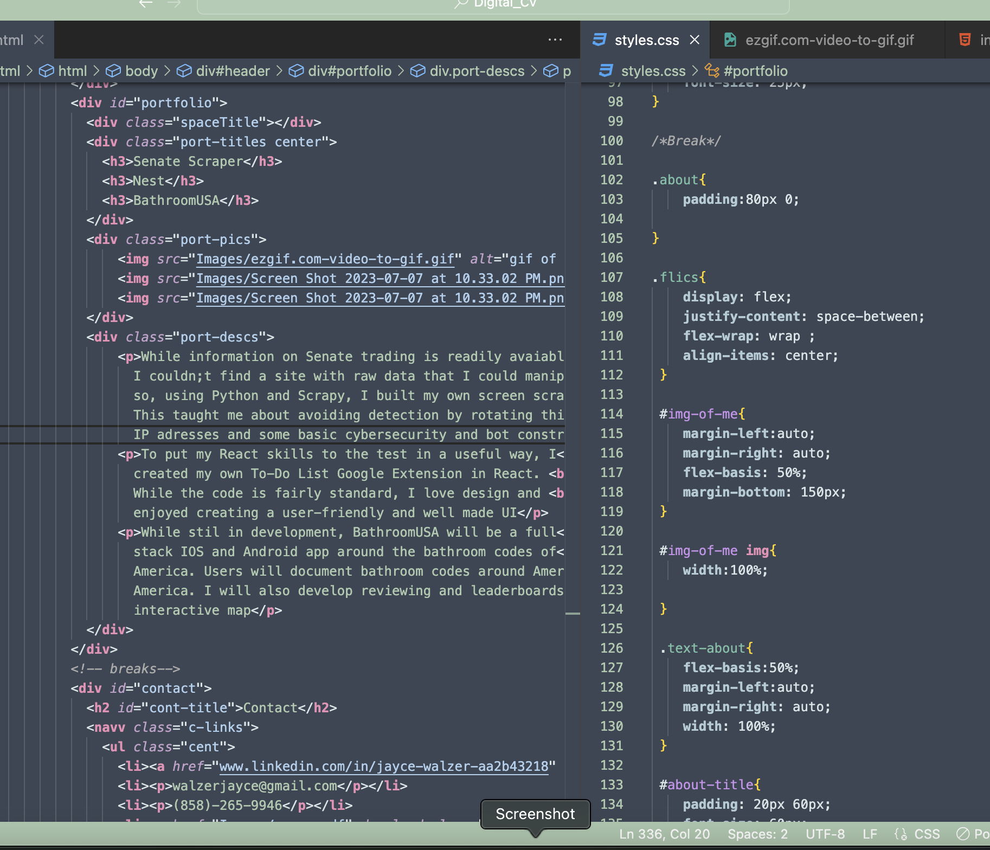Click "Ln 336, Col 20" in the status bar

pyautogui.click(x=664, y=834)
